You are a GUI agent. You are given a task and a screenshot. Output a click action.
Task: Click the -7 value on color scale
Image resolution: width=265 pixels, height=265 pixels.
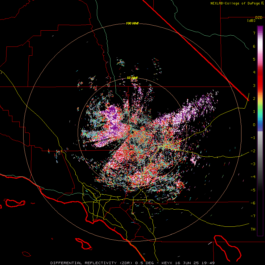[x=253, y=216]
